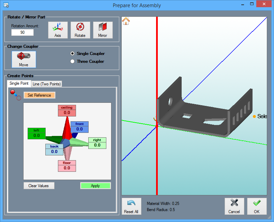The width and height of the screenshot is (274, 222).
Task: Click the ceiling value field
Action: click(67, 113)
